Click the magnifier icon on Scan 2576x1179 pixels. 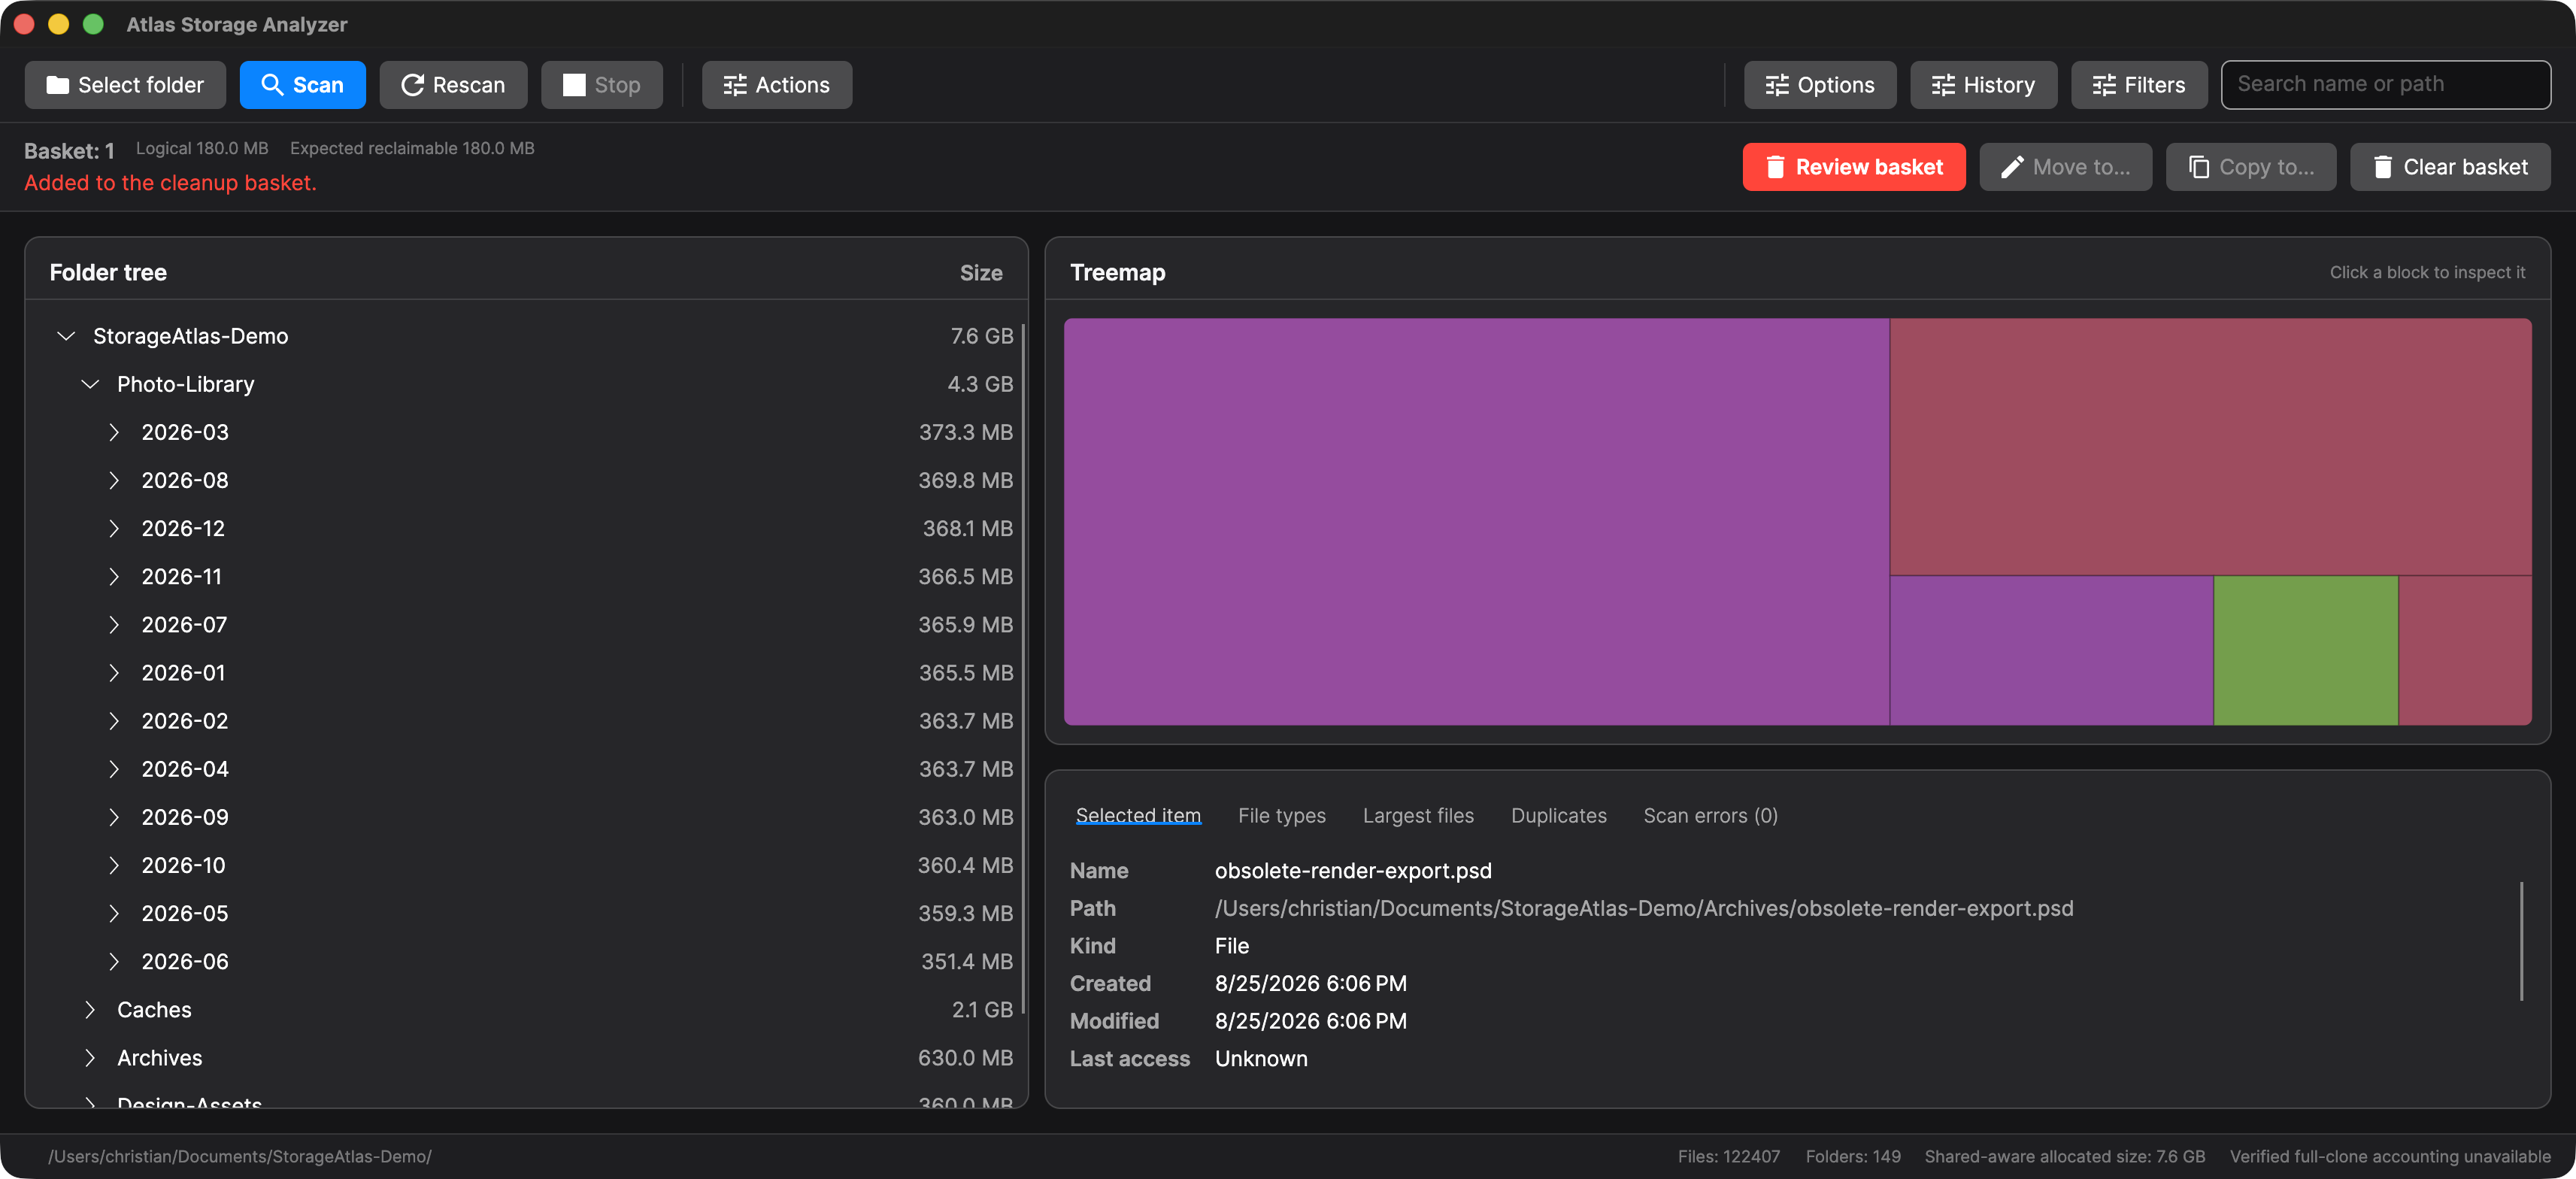click(272, 85)
